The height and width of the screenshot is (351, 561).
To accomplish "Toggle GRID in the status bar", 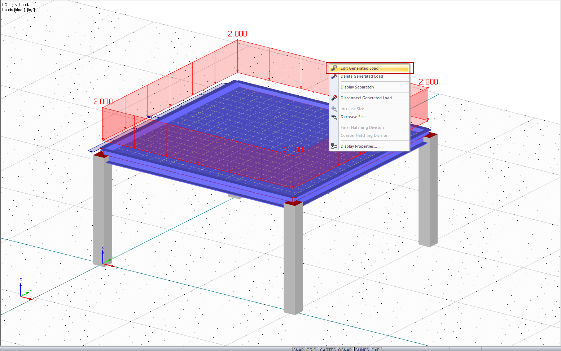I will pyautogui.click(x=311, y=349).
